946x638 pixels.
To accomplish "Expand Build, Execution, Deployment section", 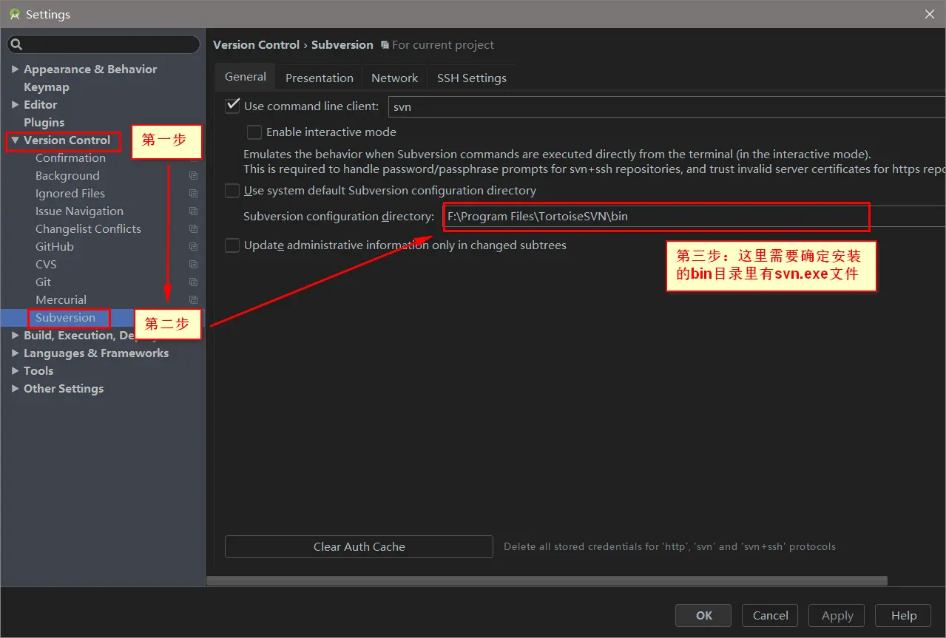I will (x=15, y=336).
